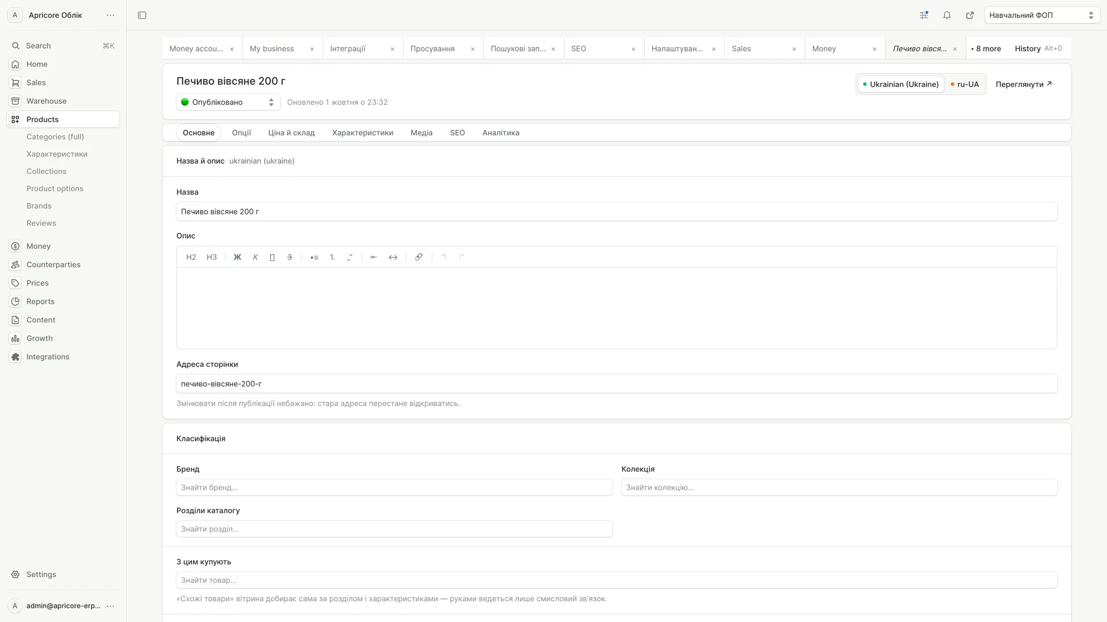Image resolution: width=1107 pixels, height=622 pixels.
Task: Open the Медіа tab
Action: 421,132
